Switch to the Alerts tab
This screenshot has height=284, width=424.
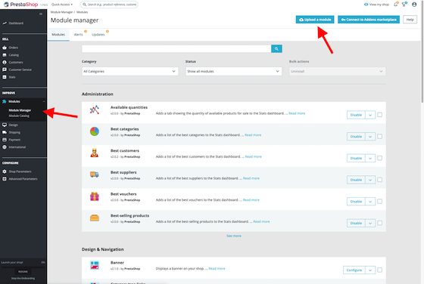[79, 35]
